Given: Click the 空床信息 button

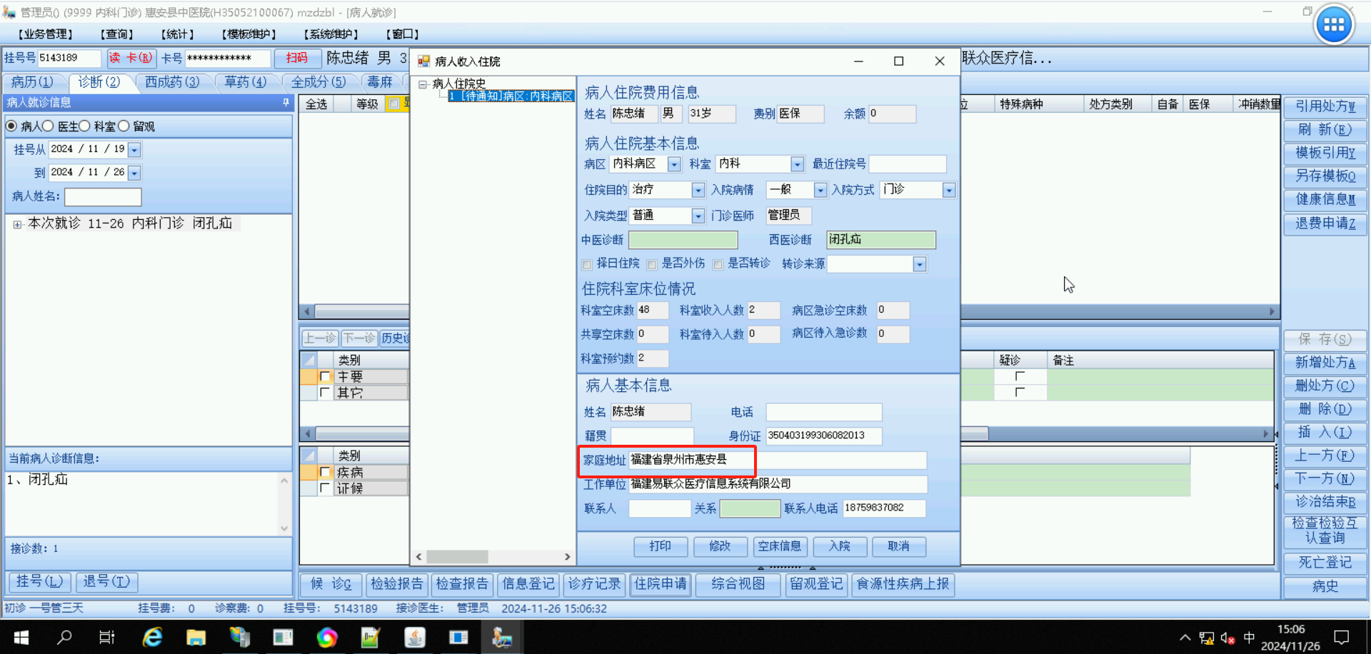Looking at the screenshot, I should pyautogui.click(x=780, y=546).
